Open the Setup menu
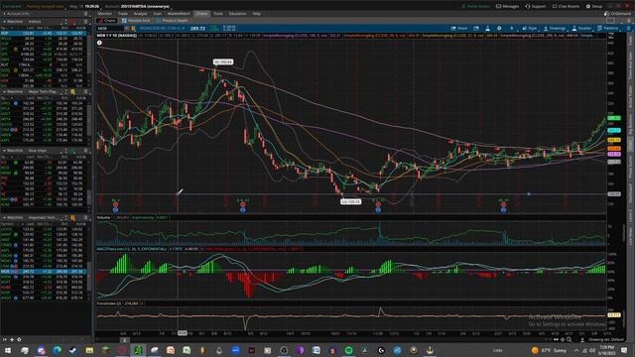Image resolution: width=635 pixels, height=357 pixels. (594, 6)
